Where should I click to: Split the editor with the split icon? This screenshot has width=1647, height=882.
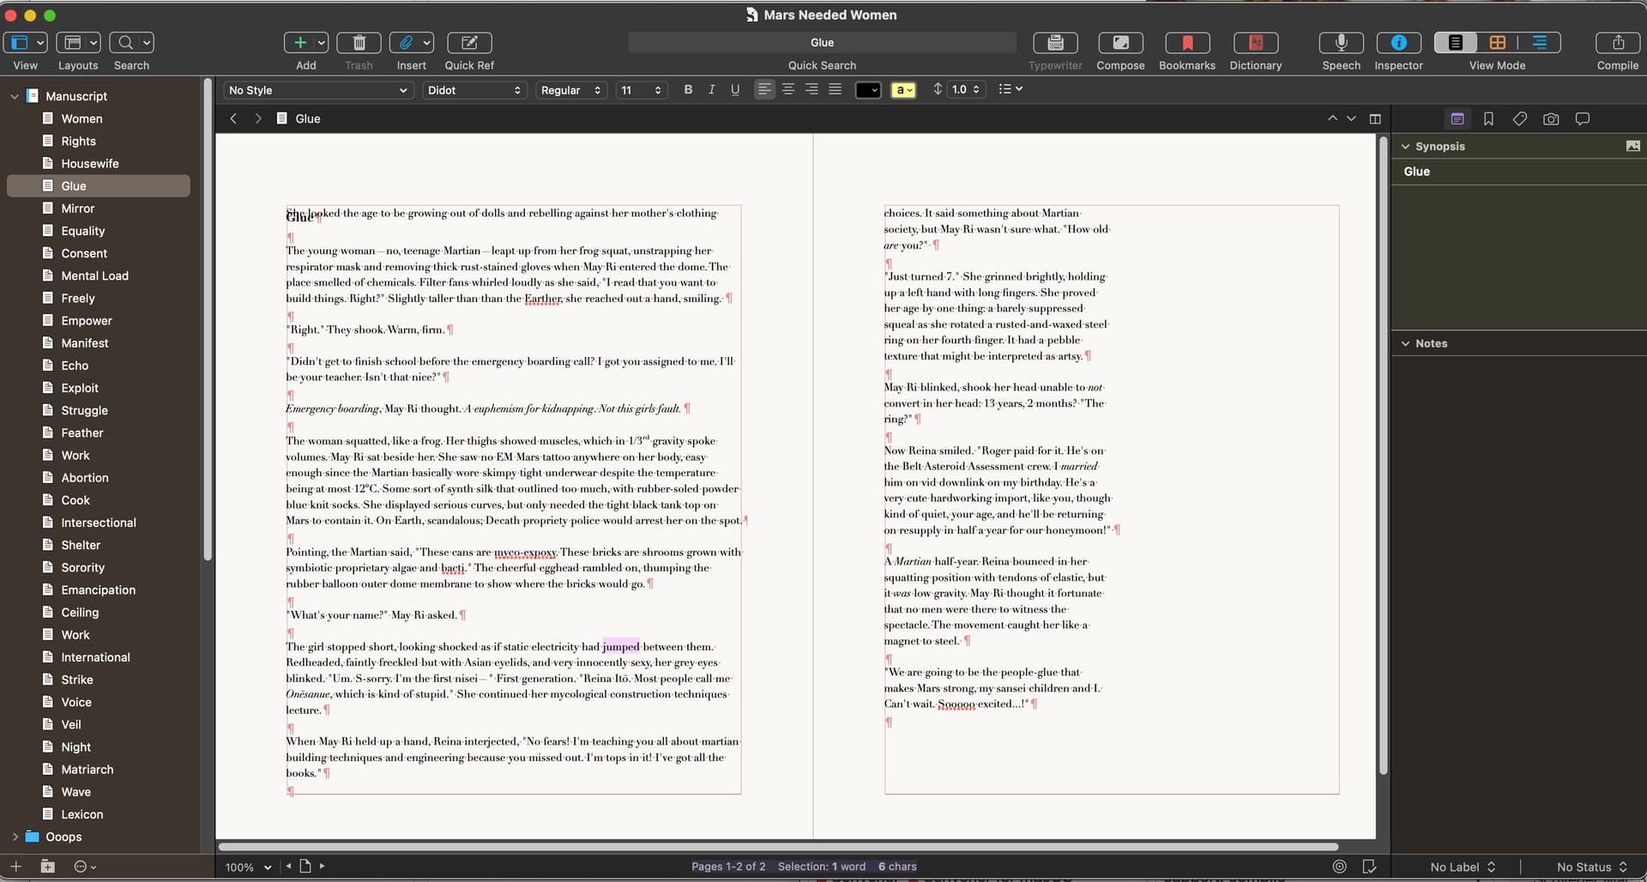pos(1375,119)
